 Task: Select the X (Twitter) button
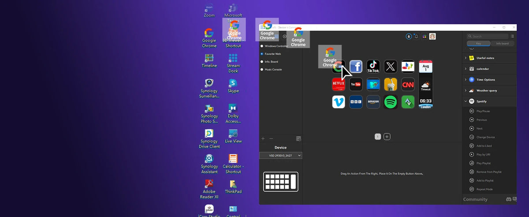pyautogui.click(x=391, y=67)
